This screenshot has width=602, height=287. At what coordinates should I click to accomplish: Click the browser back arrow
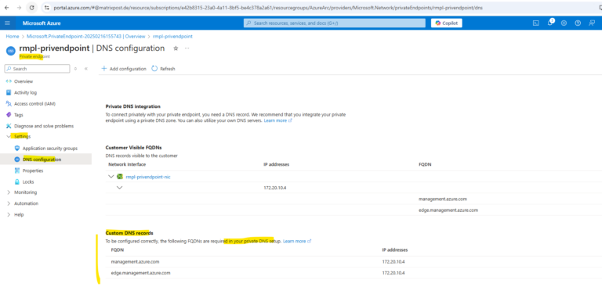[x=6, y=8]
